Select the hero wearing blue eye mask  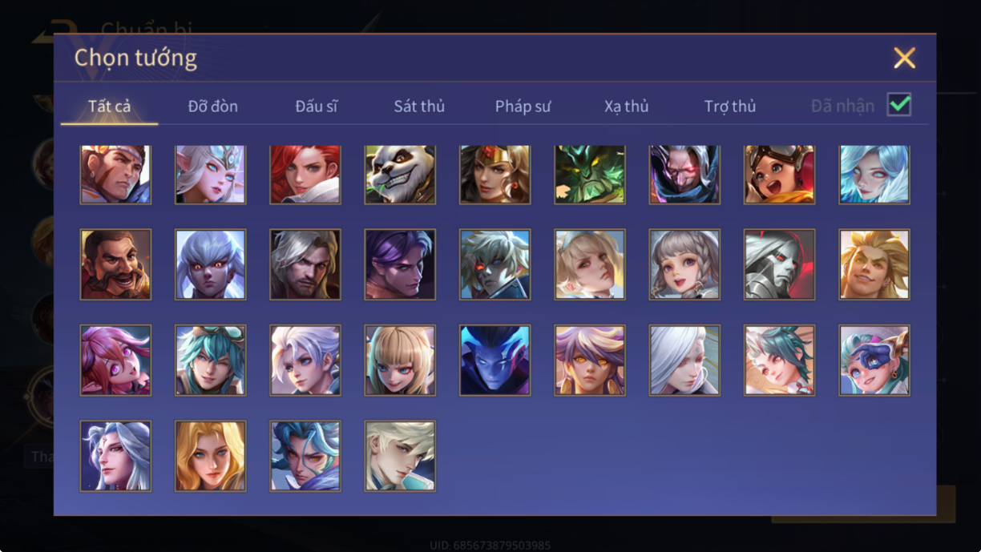click(x=874, y=361)
